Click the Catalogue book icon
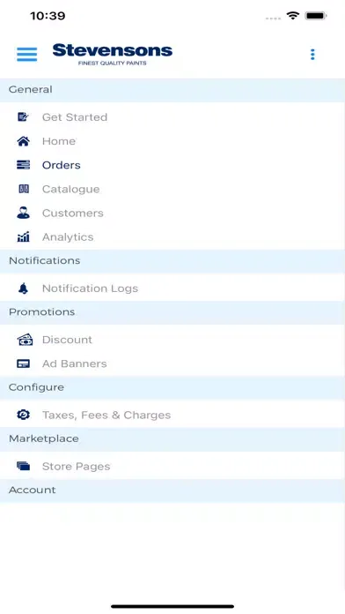 click(24, 189)
